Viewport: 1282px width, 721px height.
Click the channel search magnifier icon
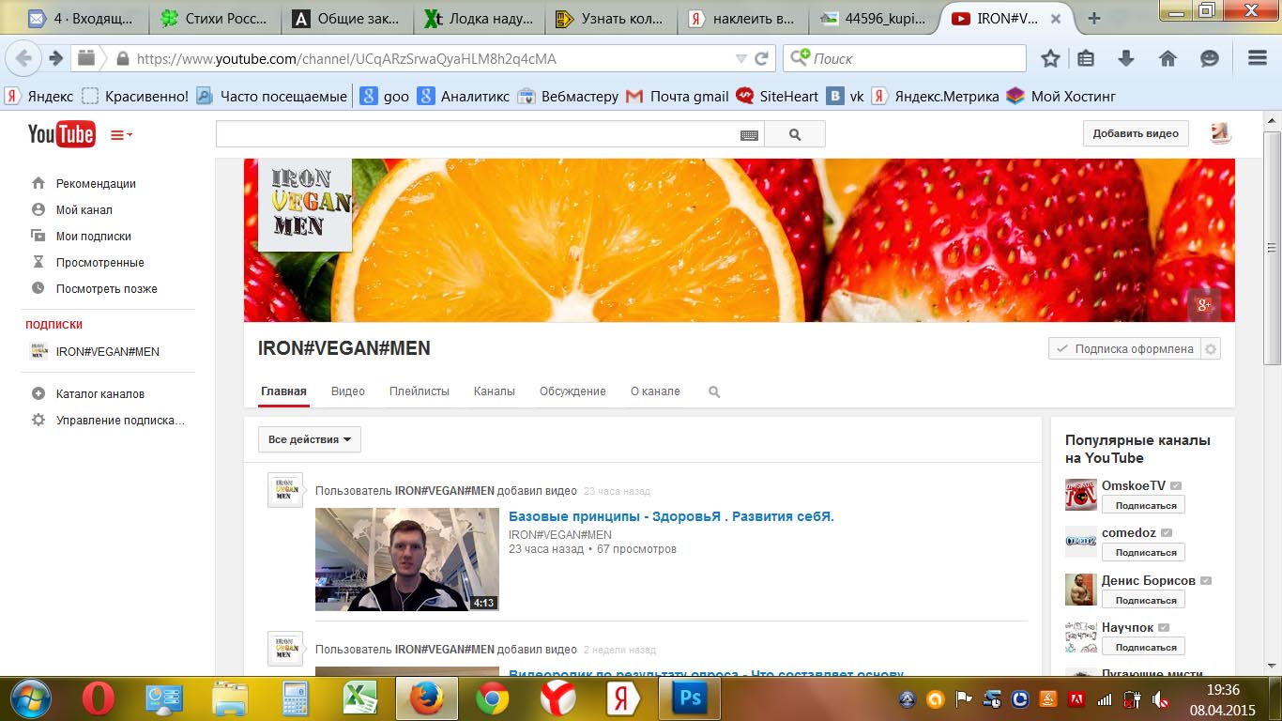[x=714, y=391]
